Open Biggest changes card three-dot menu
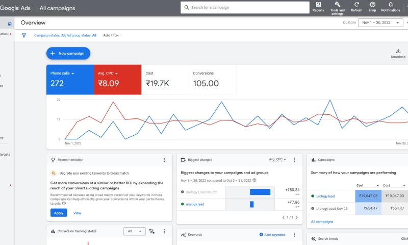 click(294, 160)
